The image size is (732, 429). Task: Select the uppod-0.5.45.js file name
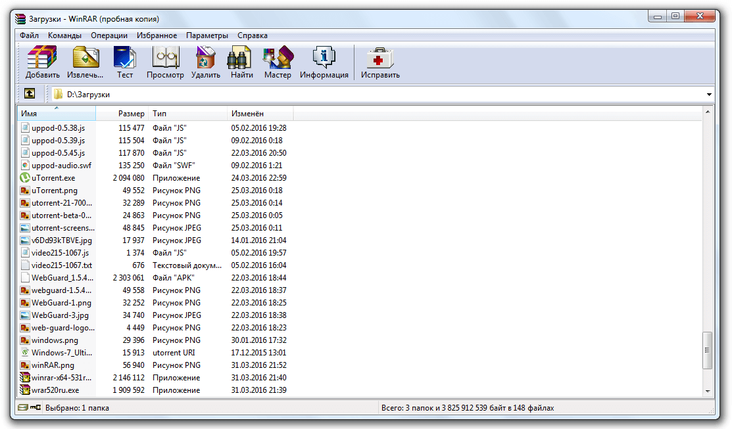click(59, 153)
